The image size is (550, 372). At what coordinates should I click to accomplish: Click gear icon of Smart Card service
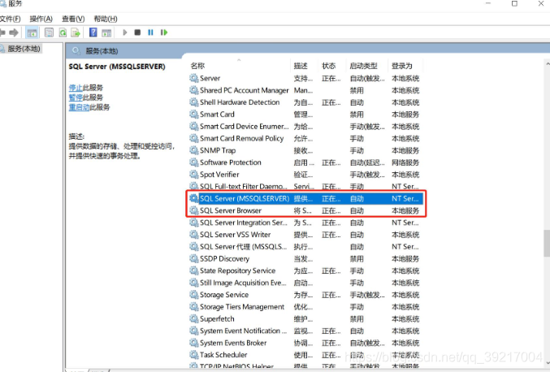point(193,114)
